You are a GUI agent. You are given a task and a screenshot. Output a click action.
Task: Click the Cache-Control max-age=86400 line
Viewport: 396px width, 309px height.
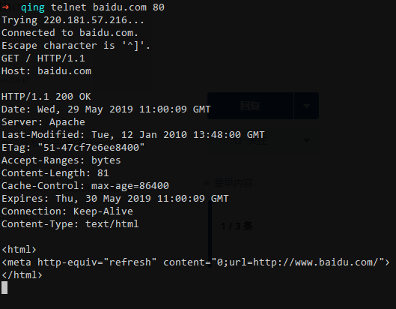(85, 186)
